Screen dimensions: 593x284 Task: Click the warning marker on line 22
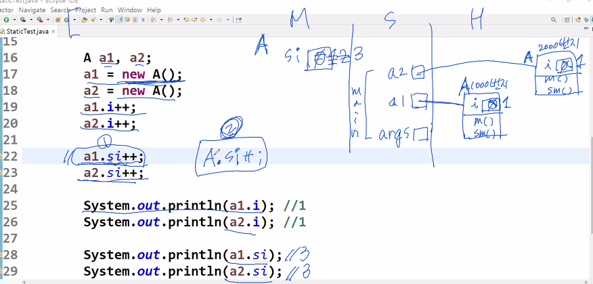[1, 156]
